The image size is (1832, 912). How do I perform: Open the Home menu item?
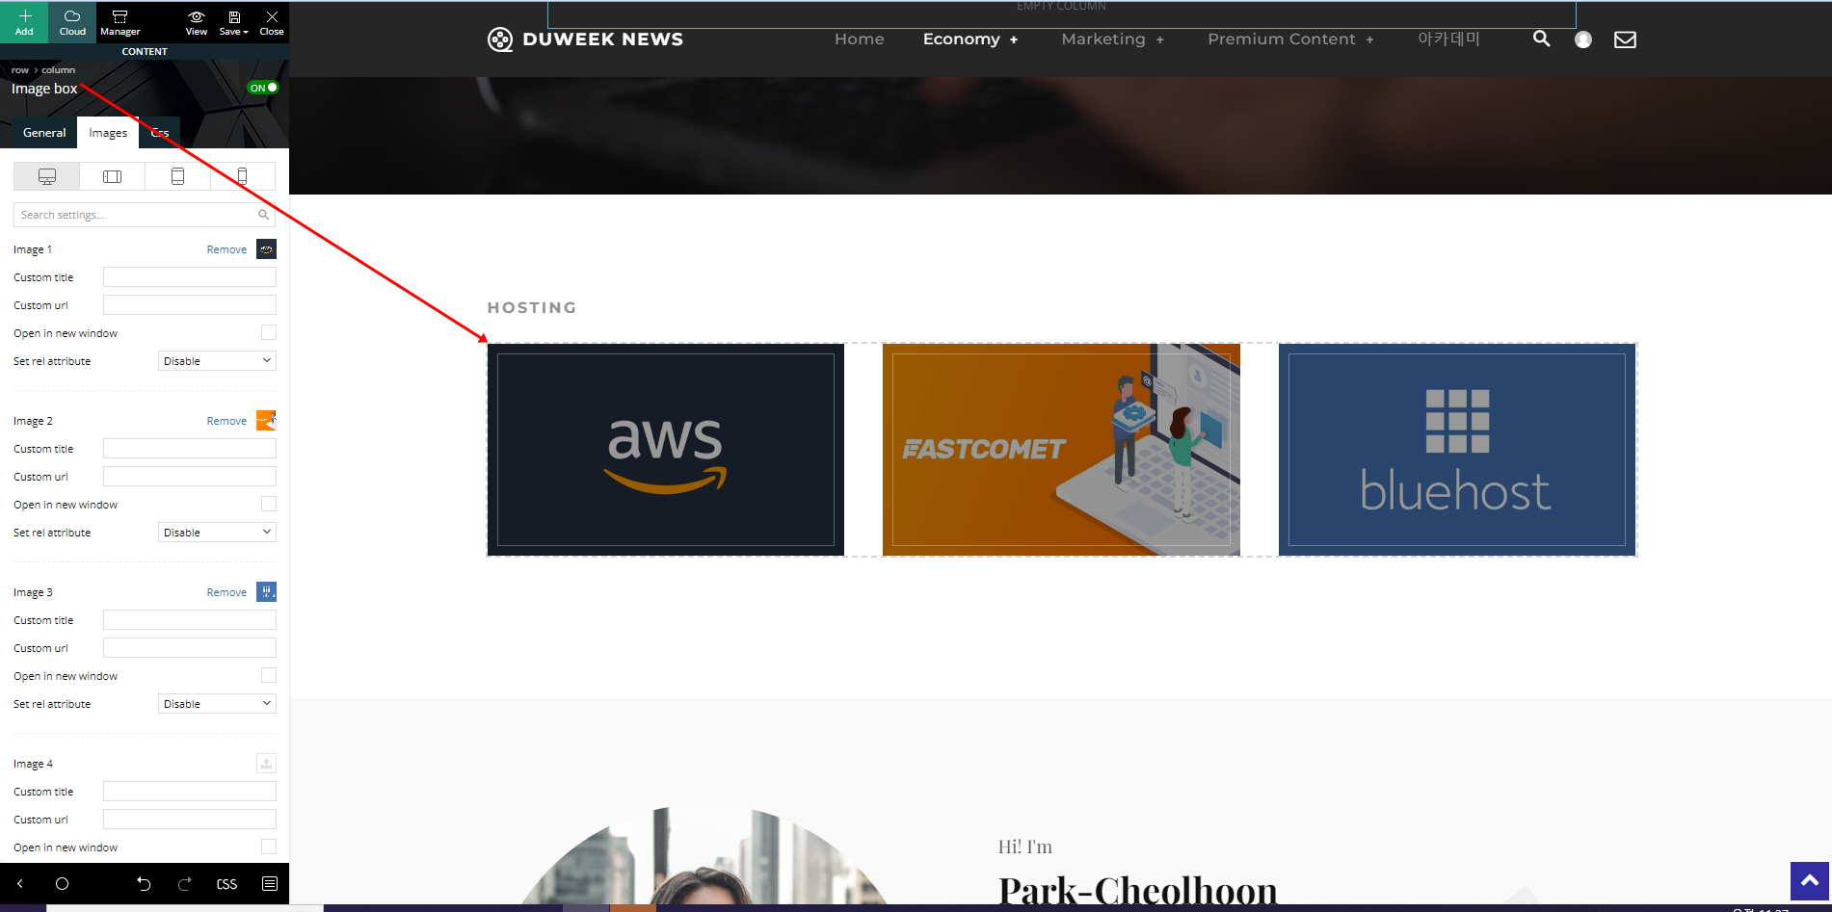click(860, 39)
